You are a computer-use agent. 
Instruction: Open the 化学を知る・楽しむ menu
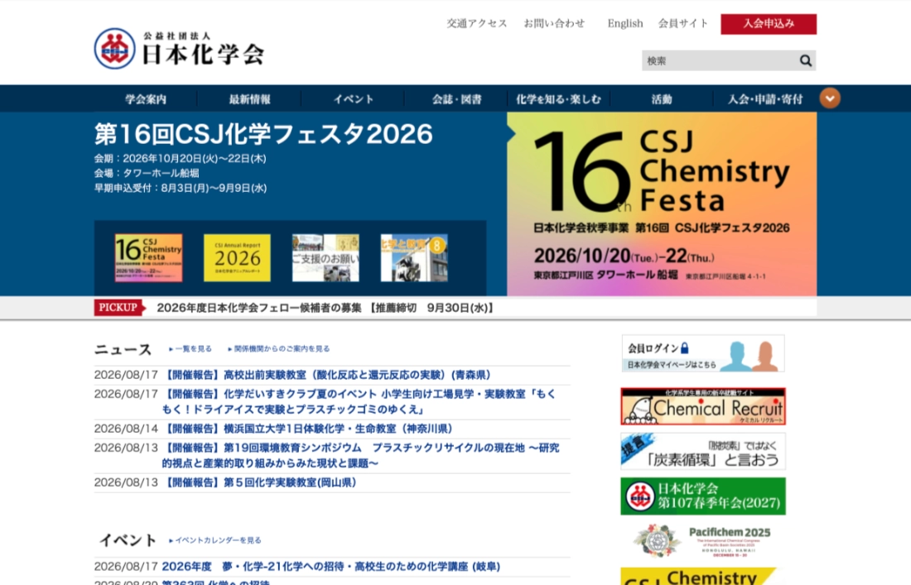point(558,99)
